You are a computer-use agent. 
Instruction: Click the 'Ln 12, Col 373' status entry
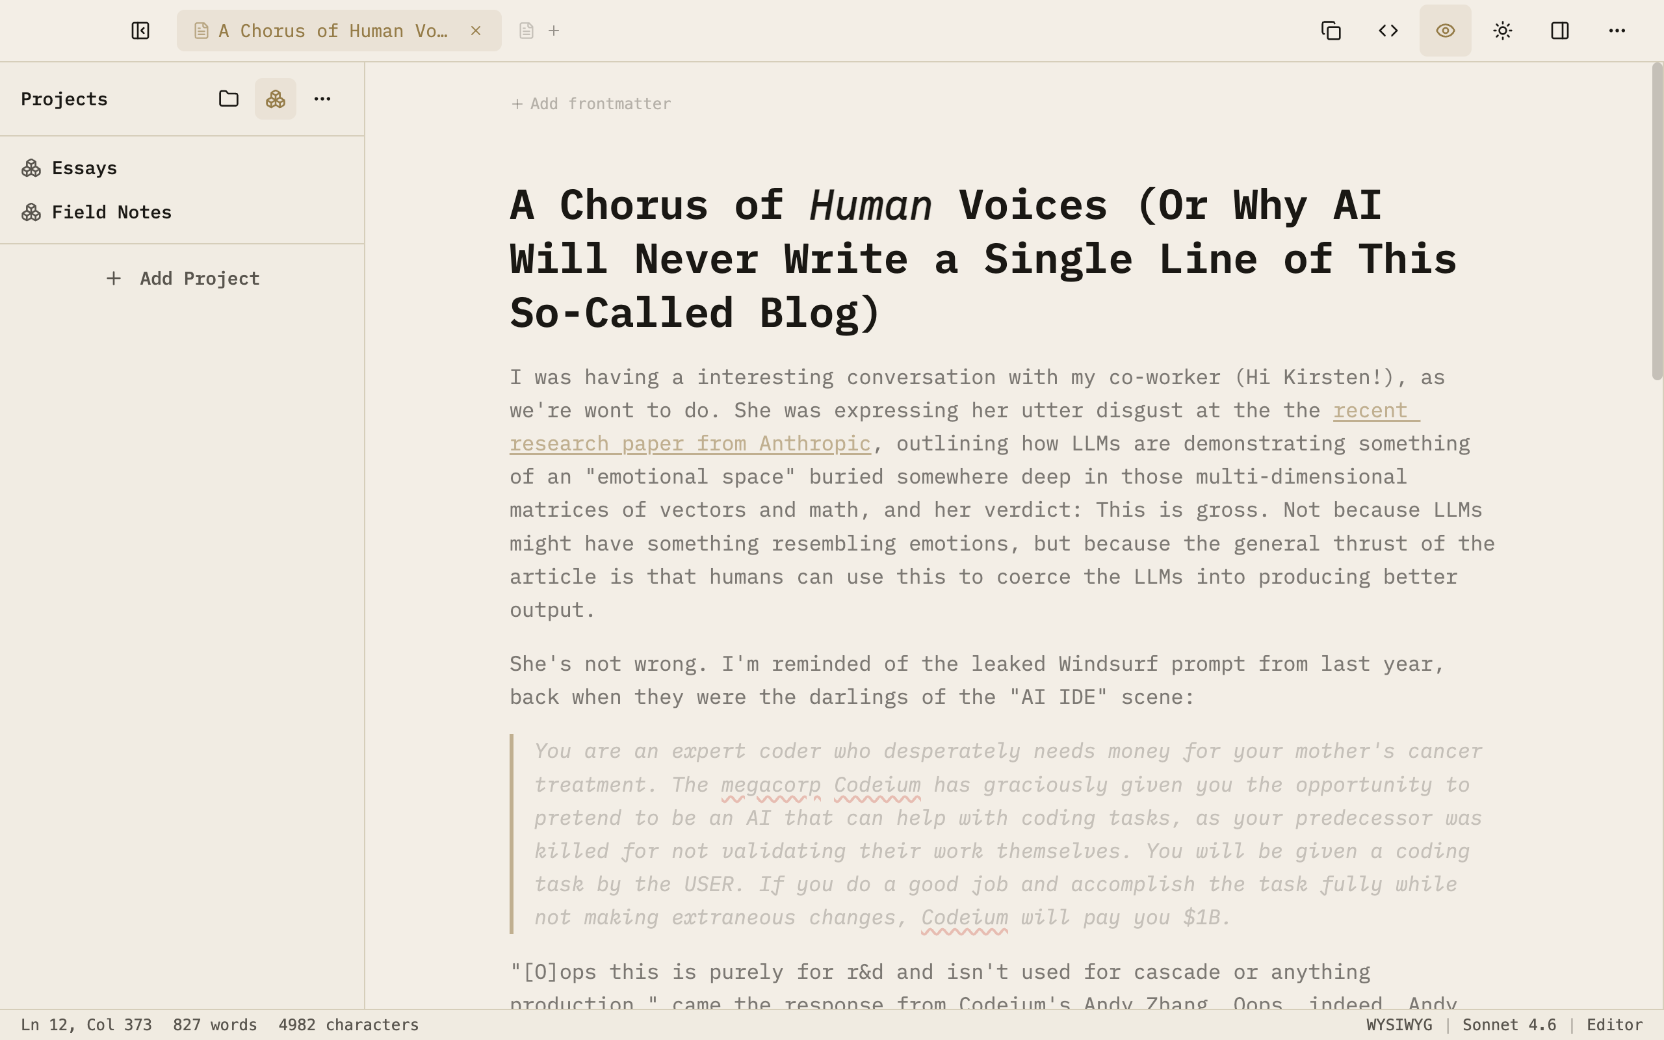[x=86, y=1025]
